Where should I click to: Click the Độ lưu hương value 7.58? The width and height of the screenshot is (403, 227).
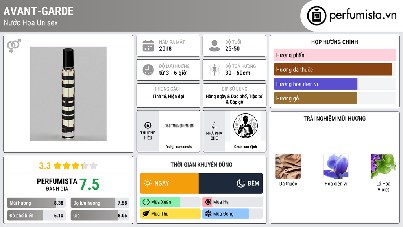(x=122, y=203)
